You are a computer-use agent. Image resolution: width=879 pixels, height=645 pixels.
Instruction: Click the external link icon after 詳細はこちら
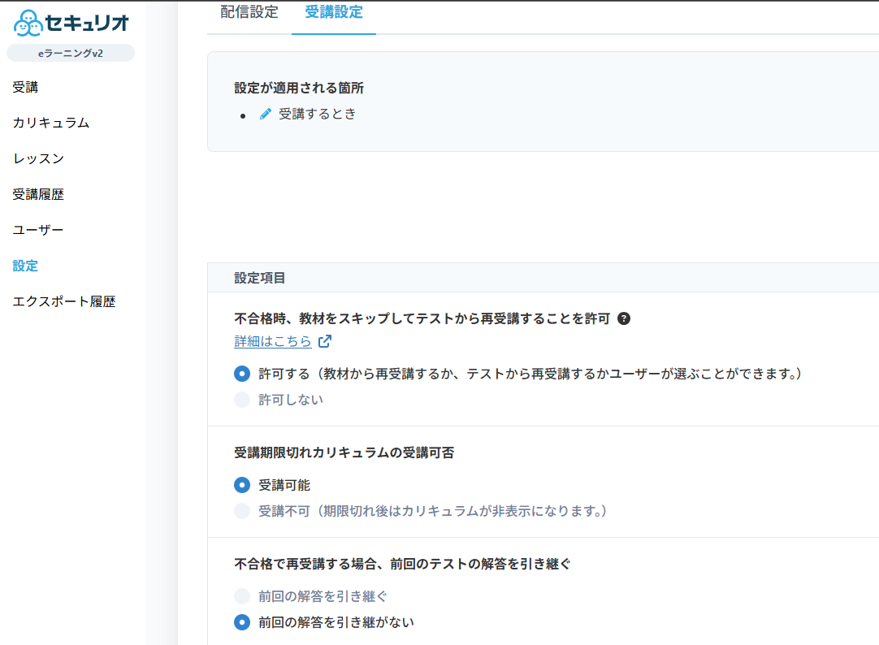pyautogui.click(x=325, y=341)
